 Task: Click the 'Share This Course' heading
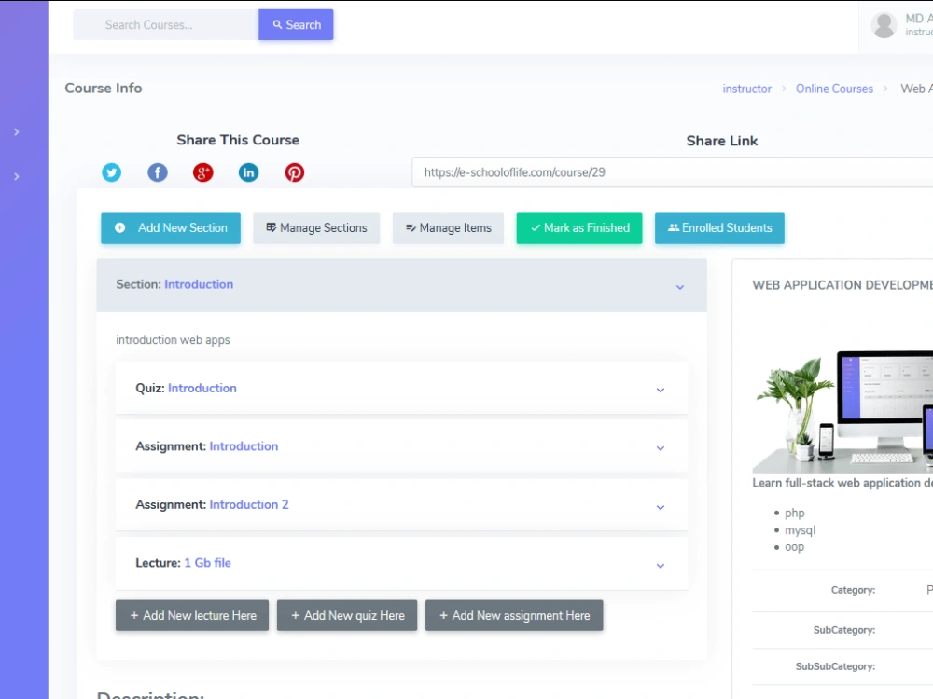pyautogui.click(x=238, y=140)
